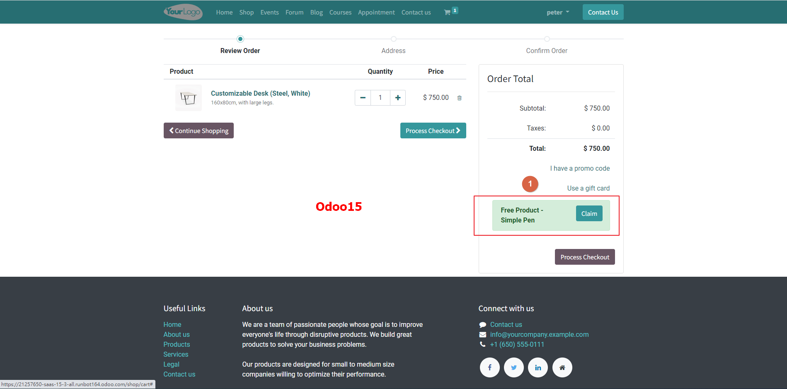787x389 pixels.
Task: Decrease desk quantity with minus button
Action: pyautogui.click(x=363, y=97)
